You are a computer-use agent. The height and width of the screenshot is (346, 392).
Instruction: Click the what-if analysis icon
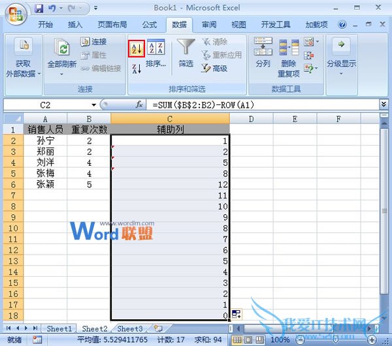pyautogui.click(x=308, y=68)
